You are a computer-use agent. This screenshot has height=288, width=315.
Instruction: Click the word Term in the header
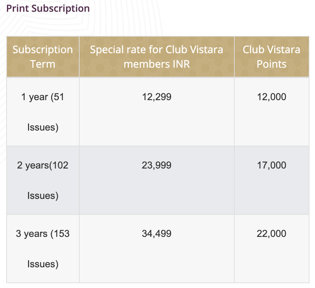coord(43,64)
